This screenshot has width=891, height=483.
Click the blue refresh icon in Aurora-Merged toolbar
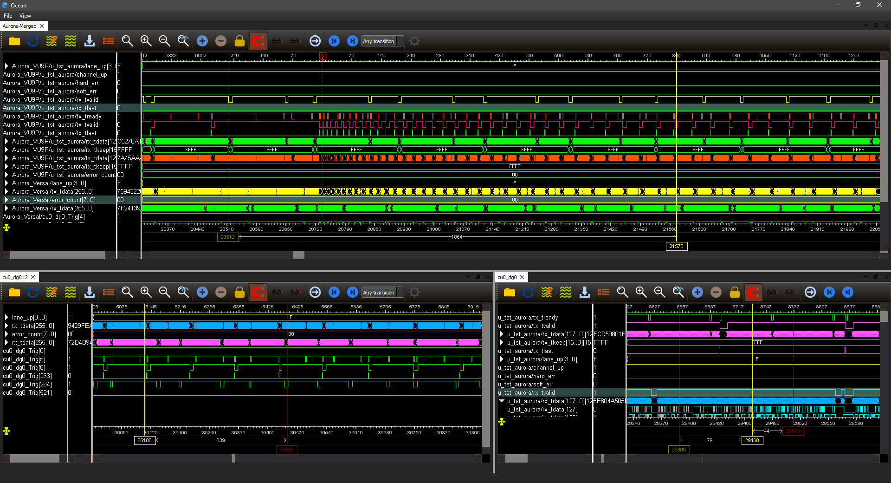33,41
